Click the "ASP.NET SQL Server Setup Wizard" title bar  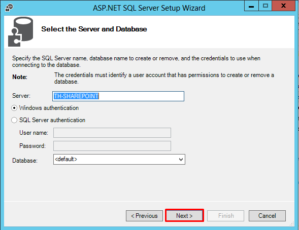click(x=149, y=8)
